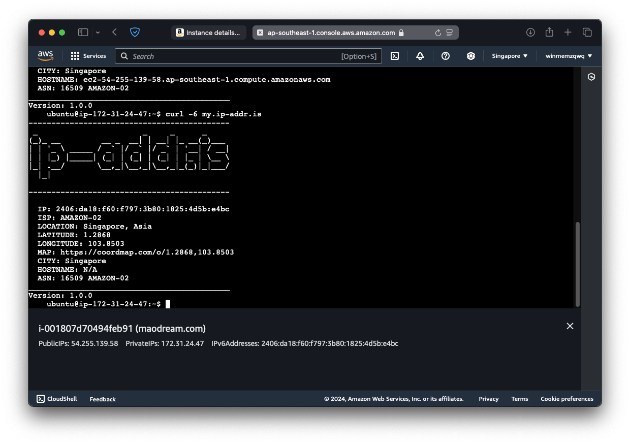Switch to the Instance details tab
The height and width of the screenshot is (444, 630).
pos(209,33)
